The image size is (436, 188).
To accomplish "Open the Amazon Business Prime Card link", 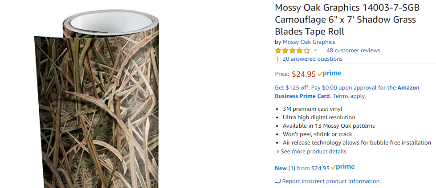I will (x=347, y=92).
